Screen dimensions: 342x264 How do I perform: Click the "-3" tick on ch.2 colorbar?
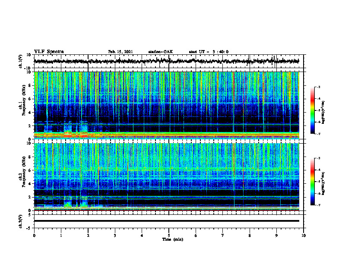point(319,158)
